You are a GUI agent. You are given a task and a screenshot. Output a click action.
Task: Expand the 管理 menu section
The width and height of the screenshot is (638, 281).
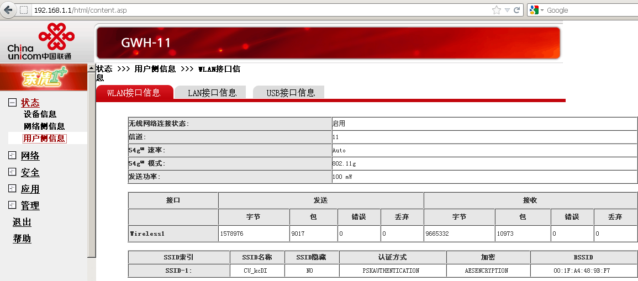[12, 205]
